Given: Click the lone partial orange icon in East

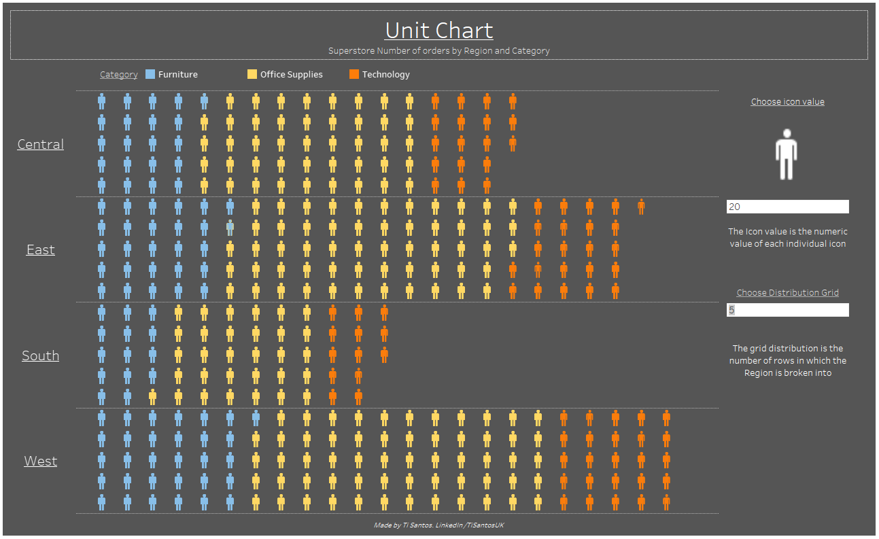Looking at the screenshot, I should 640,206.
